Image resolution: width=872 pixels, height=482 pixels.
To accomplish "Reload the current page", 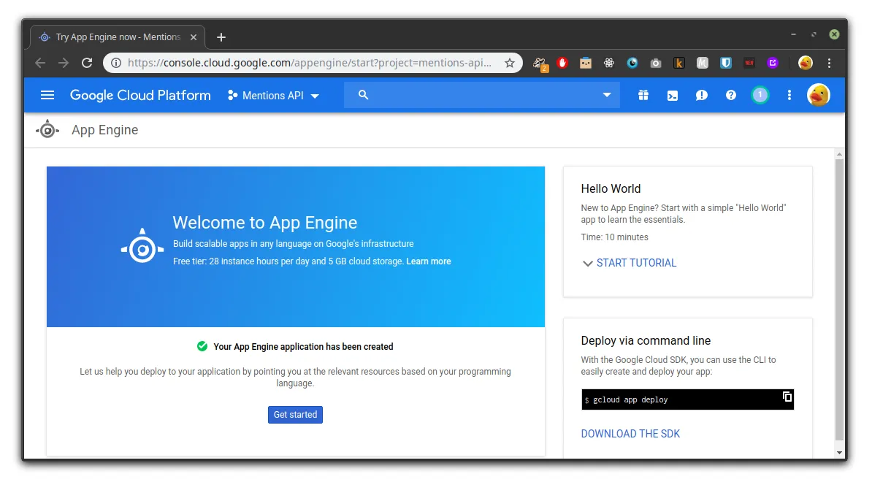I will [86, 63].
